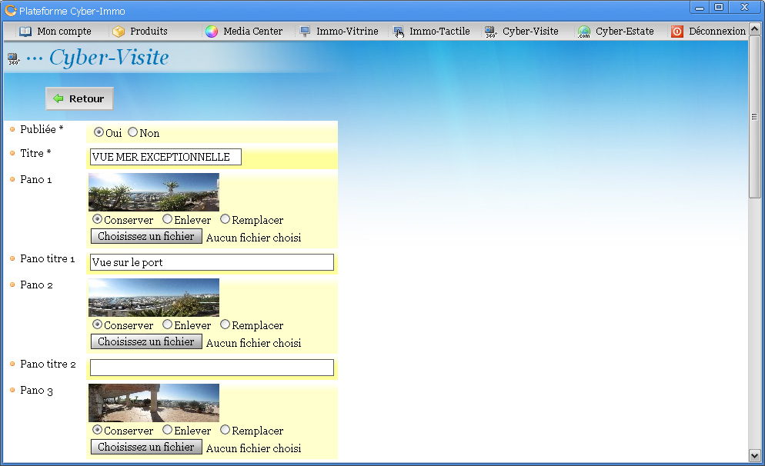
Task: Click the 360° icon beside Cyber-Visite heading
Action: pos(14,59)
